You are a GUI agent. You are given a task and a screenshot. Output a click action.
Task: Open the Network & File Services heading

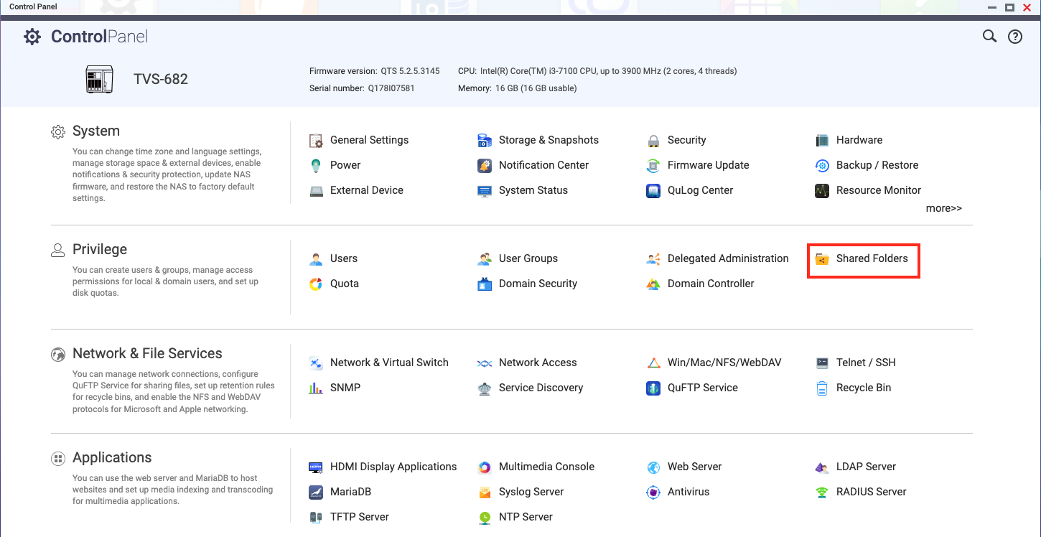[x=147, y=353]
